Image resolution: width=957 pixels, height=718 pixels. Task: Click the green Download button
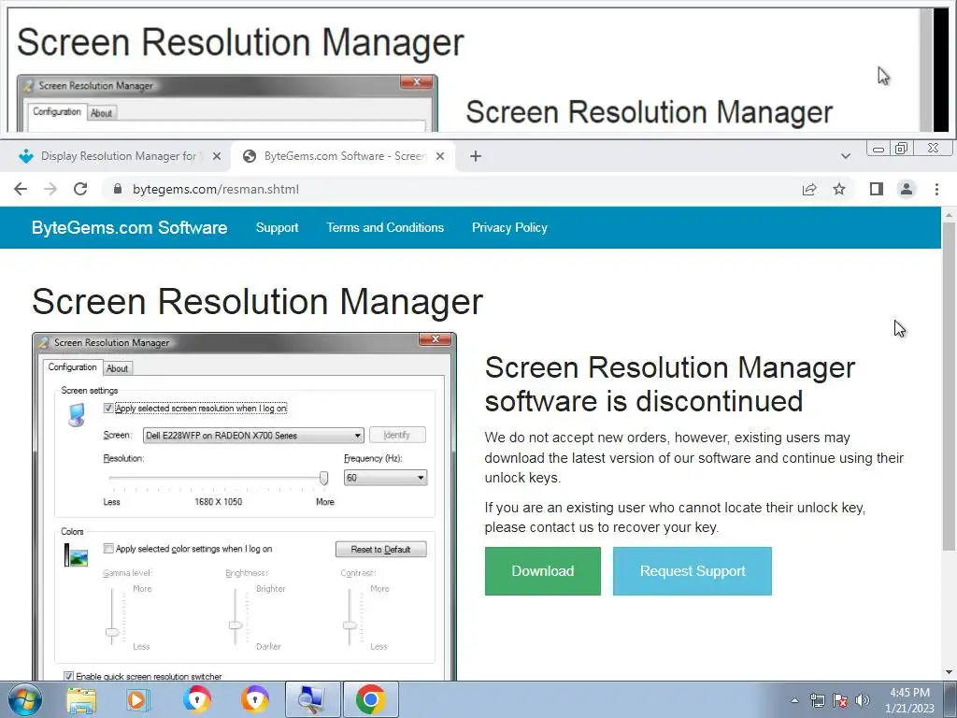click(x=543, y=571)
